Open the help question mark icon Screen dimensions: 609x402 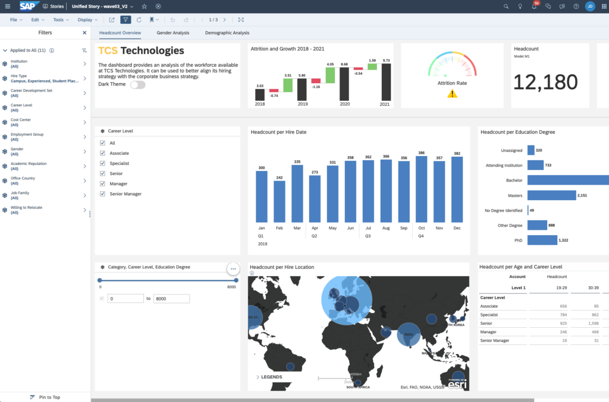click(x=576, y=6)
